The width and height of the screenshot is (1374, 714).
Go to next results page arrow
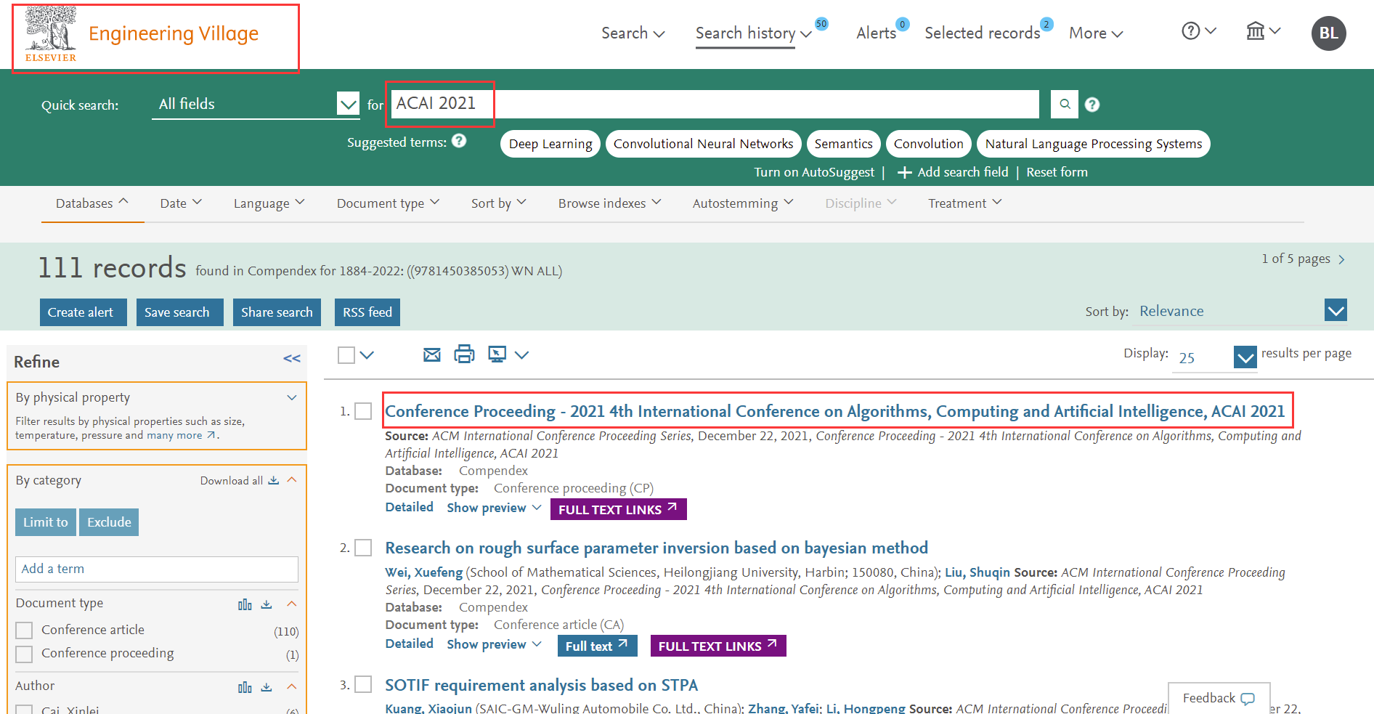1341,259
